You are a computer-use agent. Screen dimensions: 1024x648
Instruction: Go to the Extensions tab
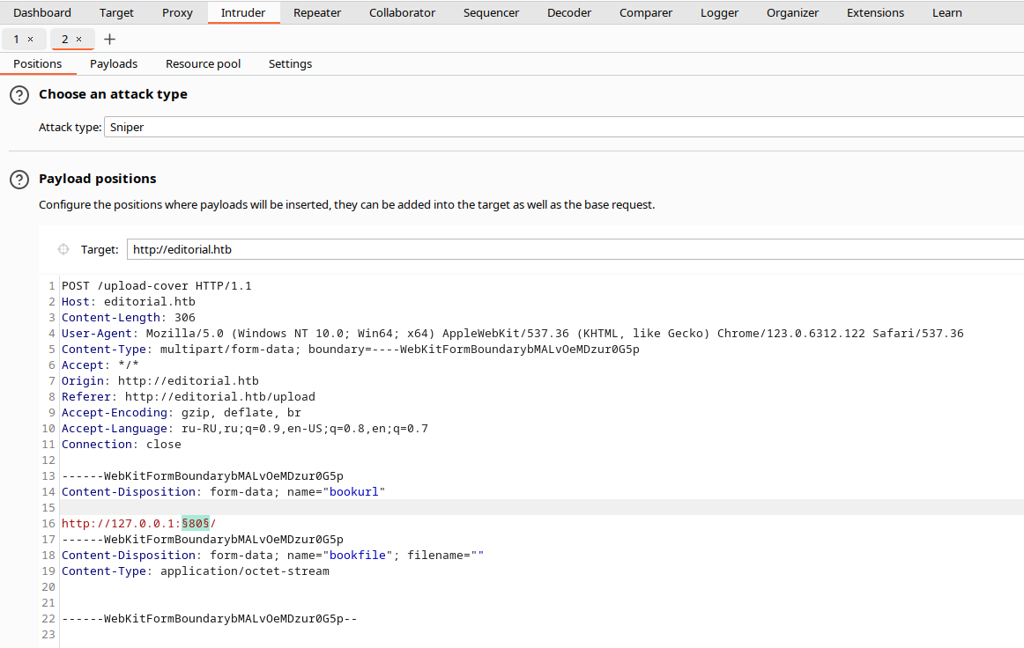tap(876, 12)
